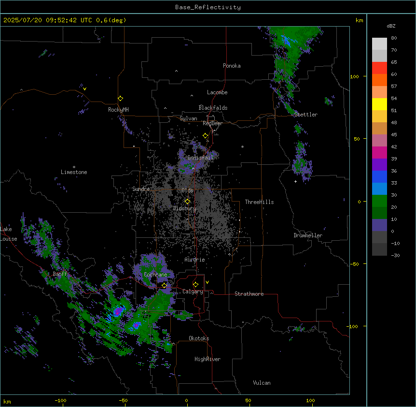This screenshot has width=416, height=407.
Task: Click the yellow diamond marker between Olds and Didsbury
Action: point(187,202)
